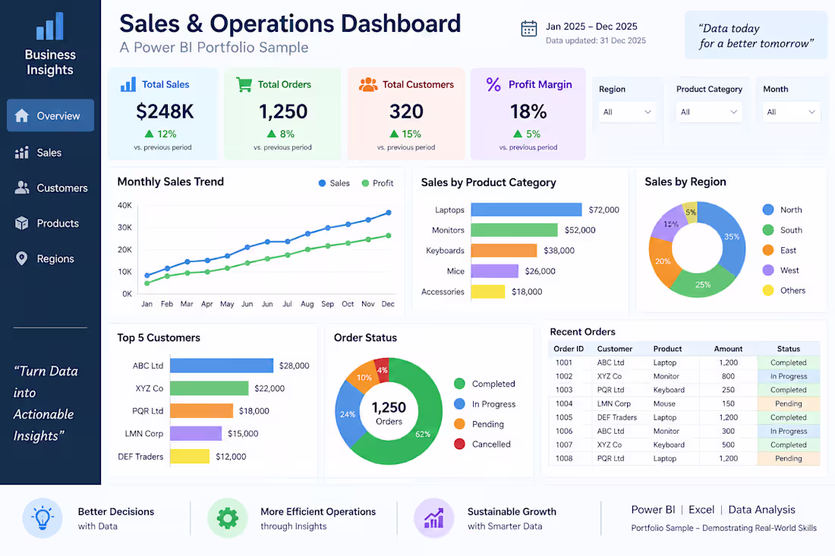Click the LMN Corp $15,000 bar

196,434
